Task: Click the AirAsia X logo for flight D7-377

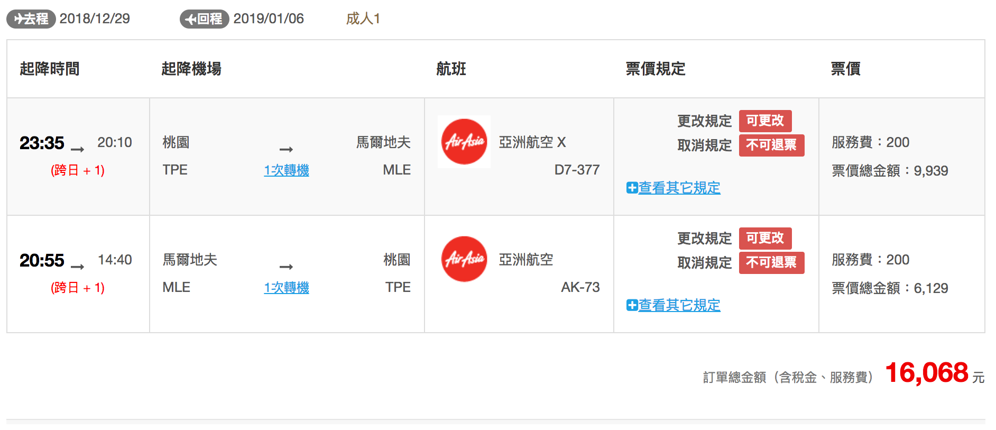Action: tap(464, 142)
